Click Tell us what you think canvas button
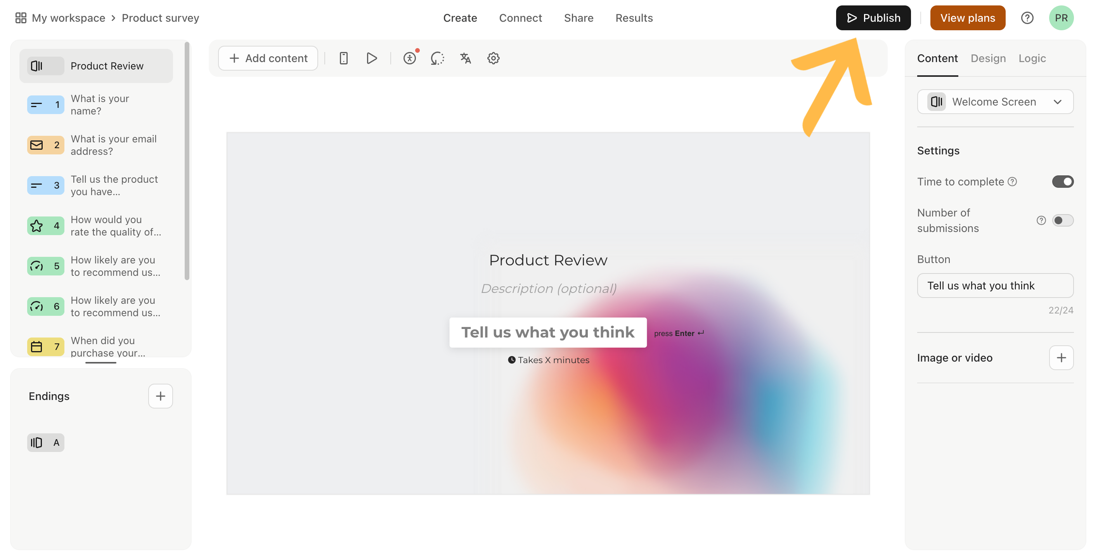This screenshot has width=1098, height=554. click(548, 332)
